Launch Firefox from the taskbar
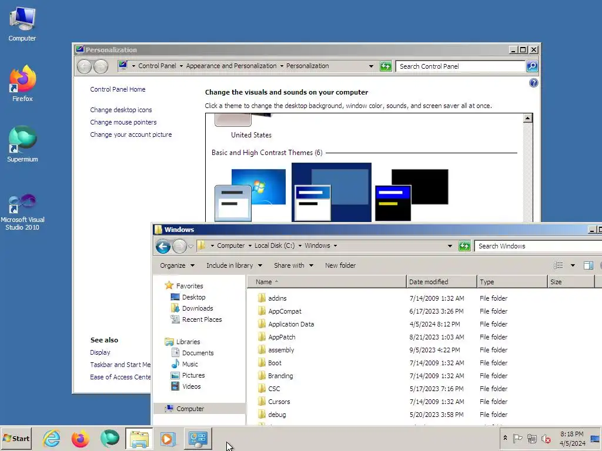This screenshot has height=451, width=602. click(x=80, y=438)
